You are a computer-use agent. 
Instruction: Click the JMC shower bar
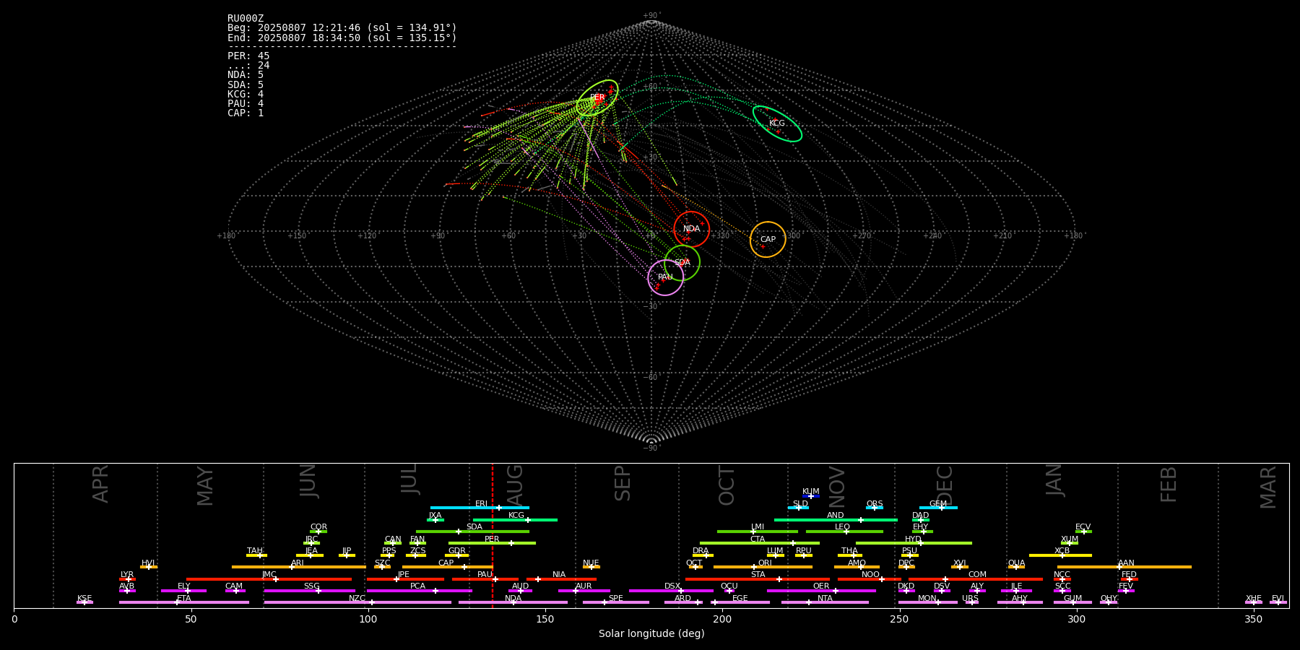point(269,578)
